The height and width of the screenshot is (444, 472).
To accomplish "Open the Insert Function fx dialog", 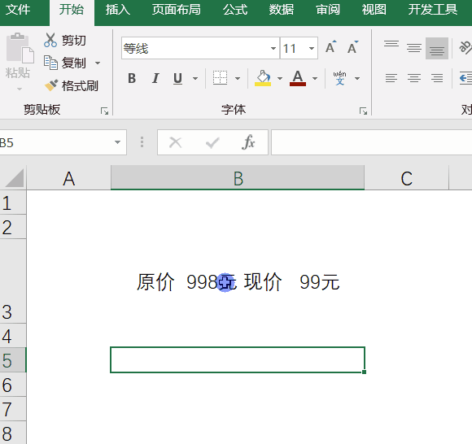I will click(249, 142).
